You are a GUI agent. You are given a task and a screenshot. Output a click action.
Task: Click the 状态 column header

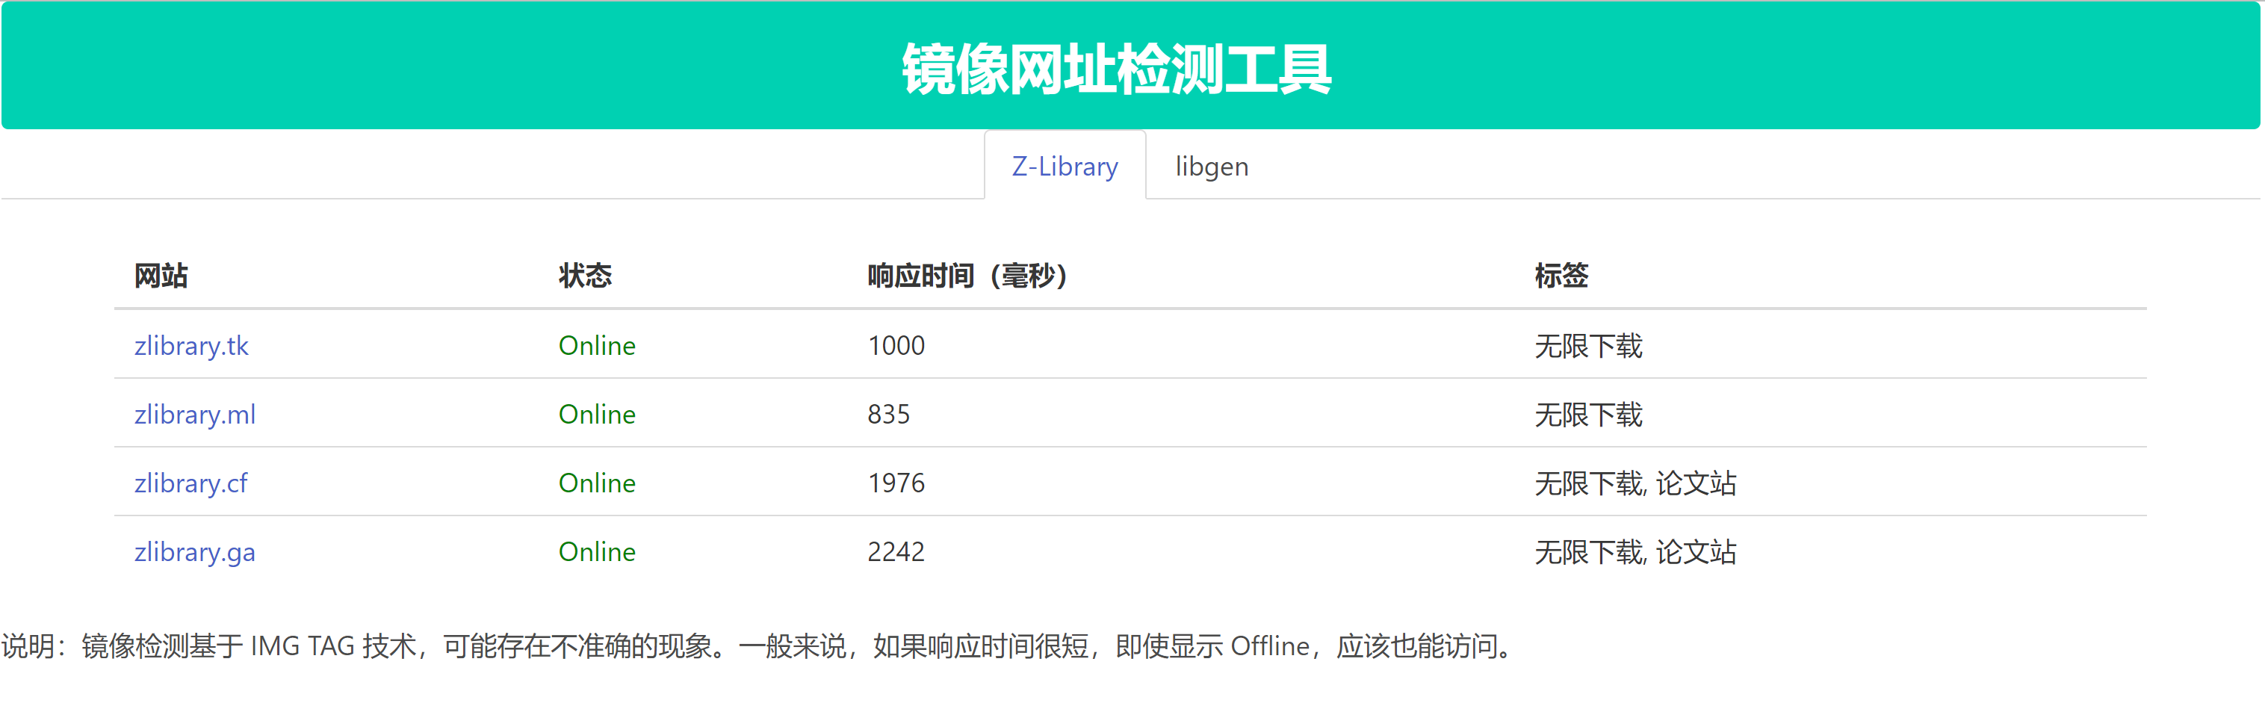585,276
